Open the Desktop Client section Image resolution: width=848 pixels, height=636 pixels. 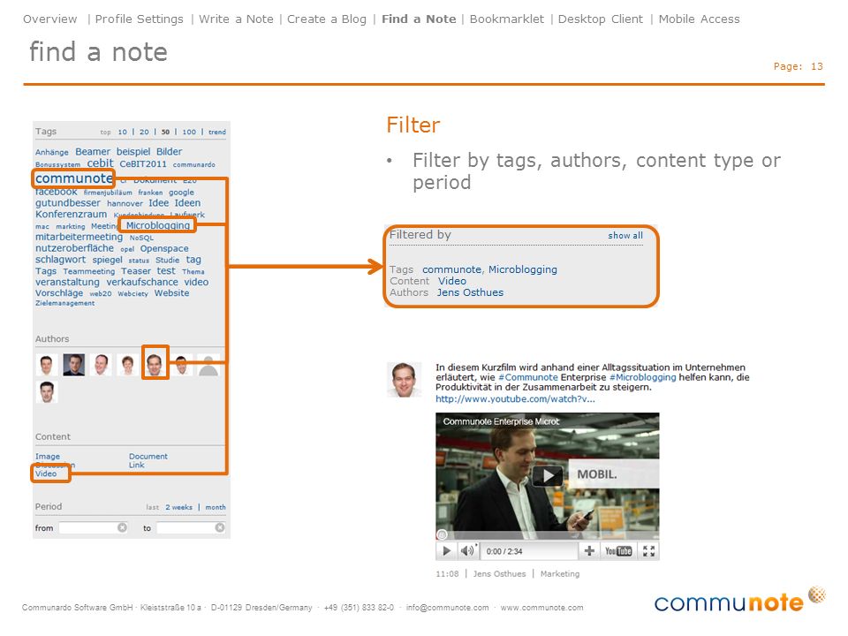click(x=601, y=19)
